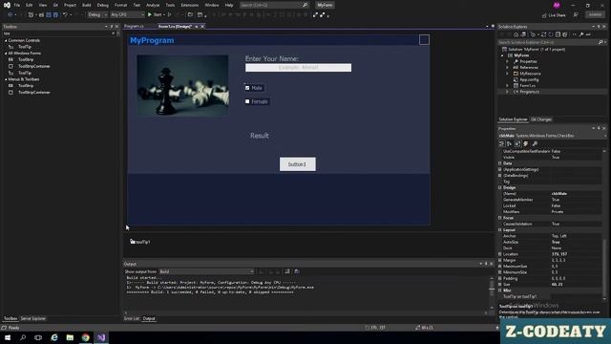Image resolution: width=611 pixels, height=344 pixels.
Task: Click the name textbox on the form
Action: pyautogui.click(x=298, y=68)
